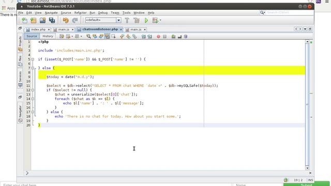
Task: Click the vertical scrollbar track
Action: pyautogui.click(x=307, y=105)
